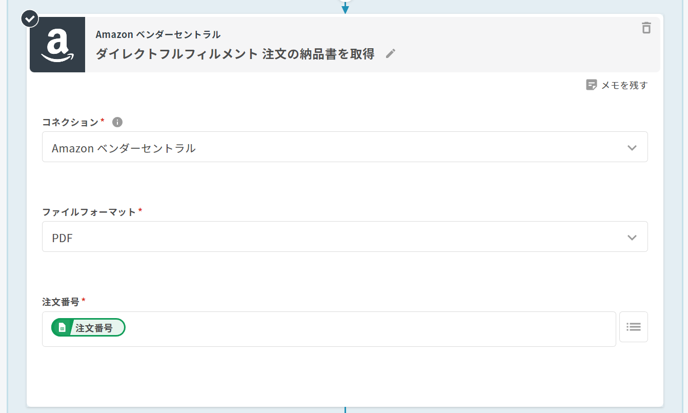688x413 pixels.
Task: Click the ファイルフォーマット field label
Action: coord(89,212)
